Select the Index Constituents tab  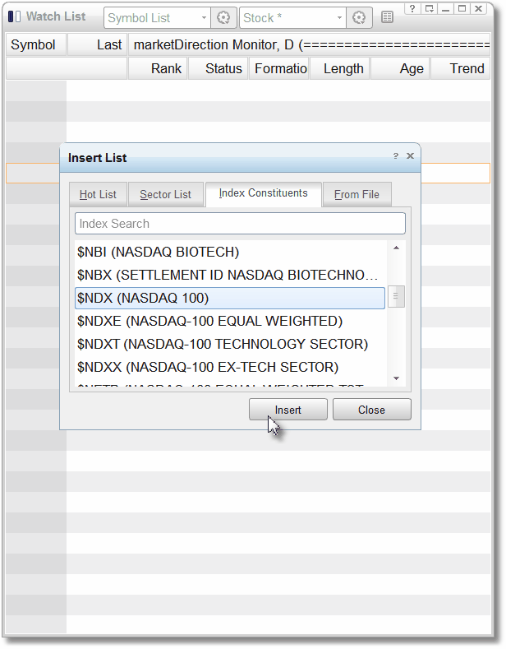pyautogui.click(x=264, y=193)
